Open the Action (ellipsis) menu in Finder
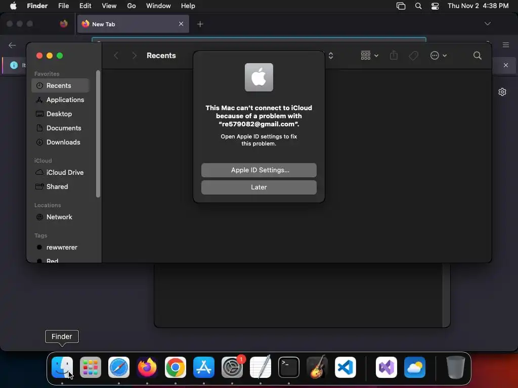 point(439,56)
